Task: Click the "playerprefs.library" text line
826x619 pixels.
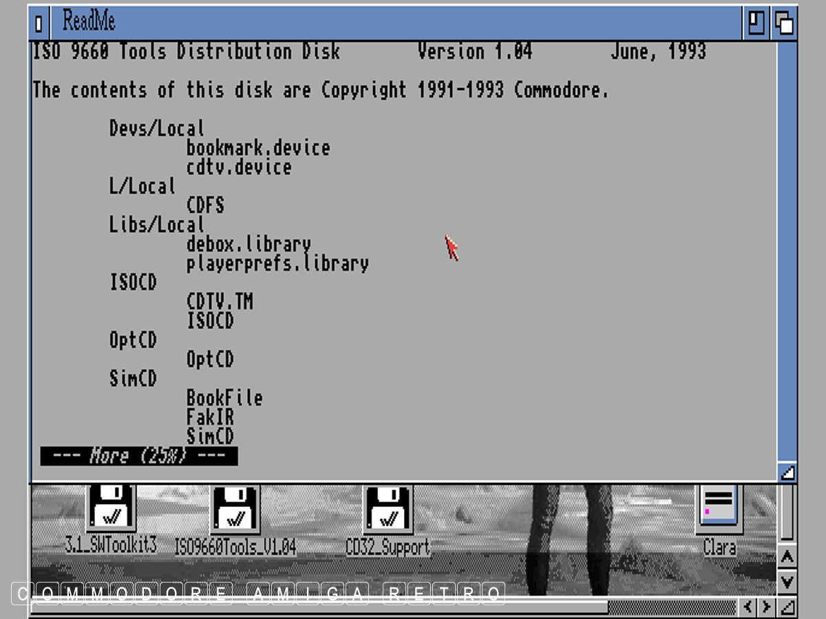Action: tap(277, 263)
